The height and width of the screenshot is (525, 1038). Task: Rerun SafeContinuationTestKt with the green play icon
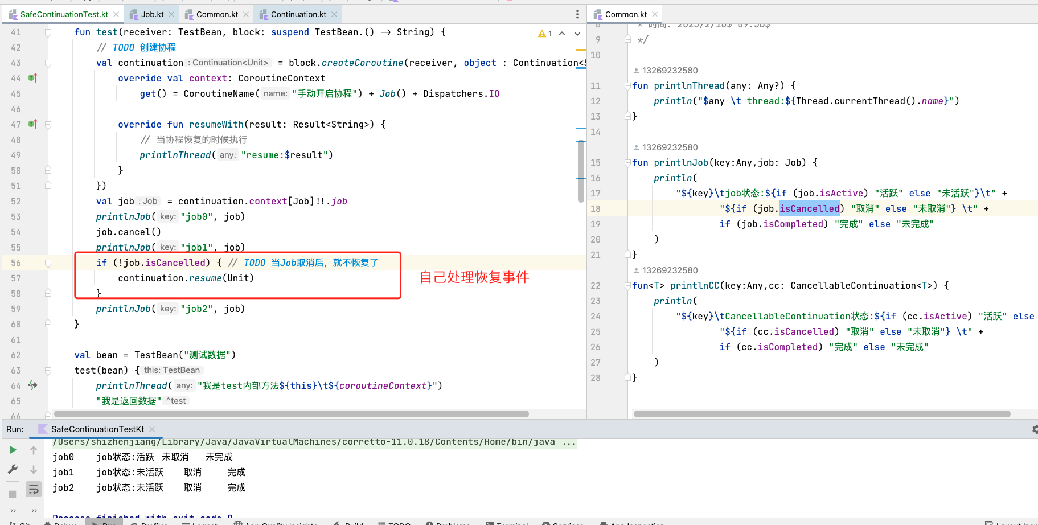click(13, 450)
